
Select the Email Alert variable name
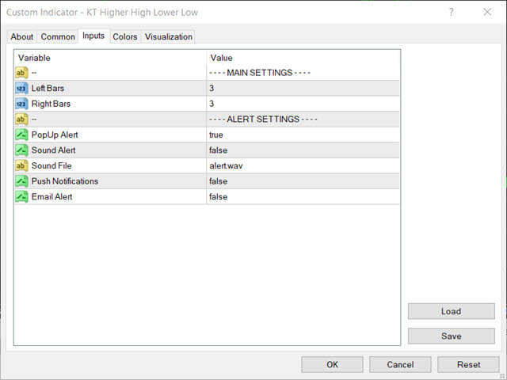click(51, 197)
